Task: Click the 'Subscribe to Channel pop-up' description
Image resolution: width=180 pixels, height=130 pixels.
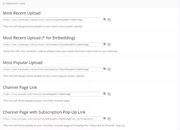Action: pyautogui.click(x=64, y=125)
